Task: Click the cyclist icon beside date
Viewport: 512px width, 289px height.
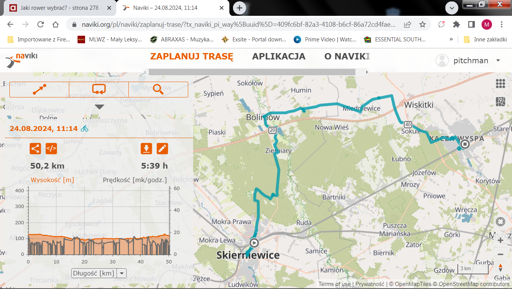Action: click(x=85, y=128)
